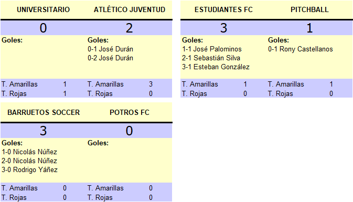Click the 3-0 Rodrigo Yáñez goal entry
Screen dimensions: 353x202
coord(29,169)
